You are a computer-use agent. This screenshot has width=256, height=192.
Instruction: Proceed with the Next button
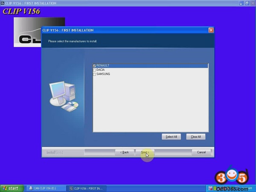point(145,152)
